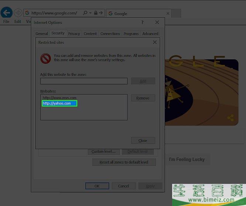Switch to the Content tab

90,34
